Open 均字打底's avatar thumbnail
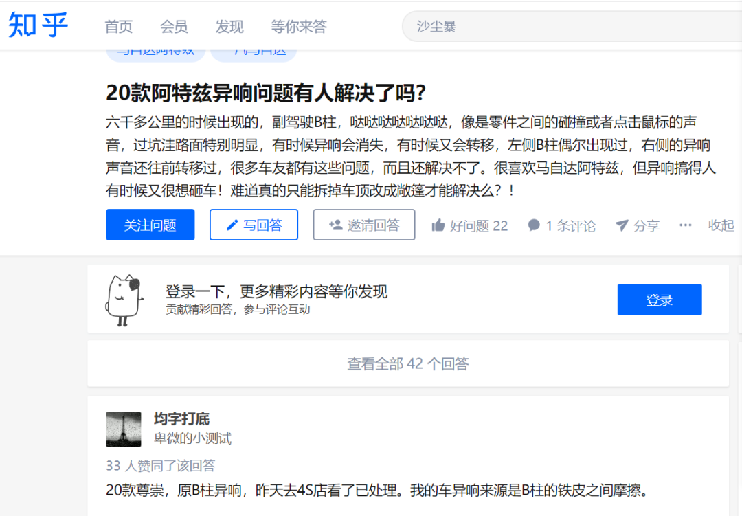The height and width of the screenshot is (516, 742). point(124,429)
